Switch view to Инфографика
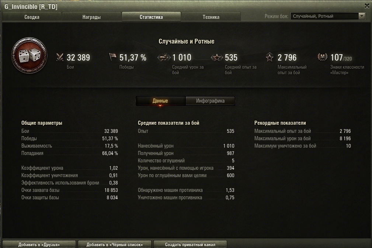This screenshot has height=248, width=372. click(210, 101)
